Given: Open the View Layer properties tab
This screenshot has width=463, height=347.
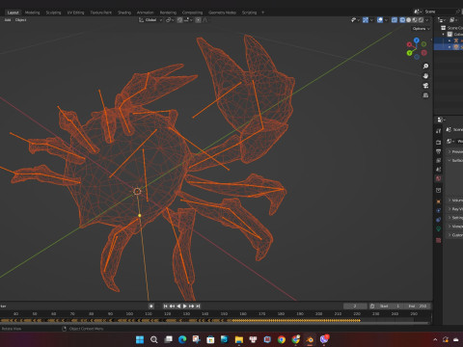Looking at the screenshot, I should [x=438, y=160].
